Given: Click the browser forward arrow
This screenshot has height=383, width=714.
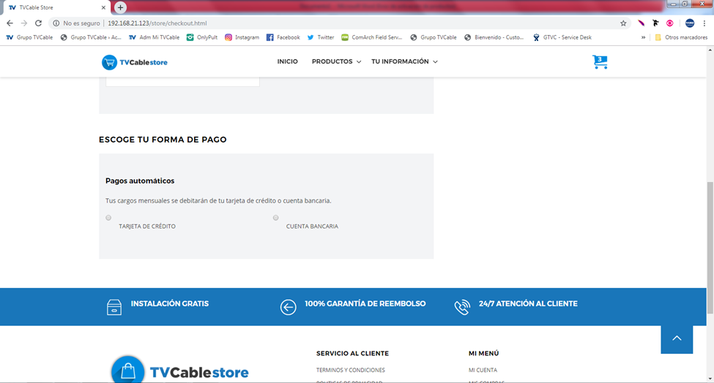Looking at the screenshot, I should [x=24, y=23].
